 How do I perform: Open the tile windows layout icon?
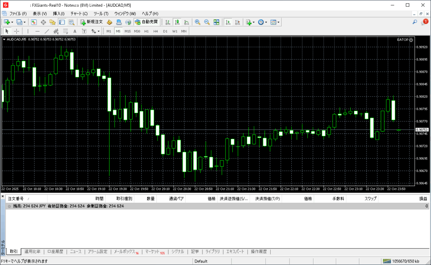(x=216, y=22)
